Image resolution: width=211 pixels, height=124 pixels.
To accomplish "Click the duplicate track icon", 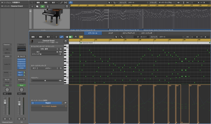I will pyautogui.click(x=37, y=6).
